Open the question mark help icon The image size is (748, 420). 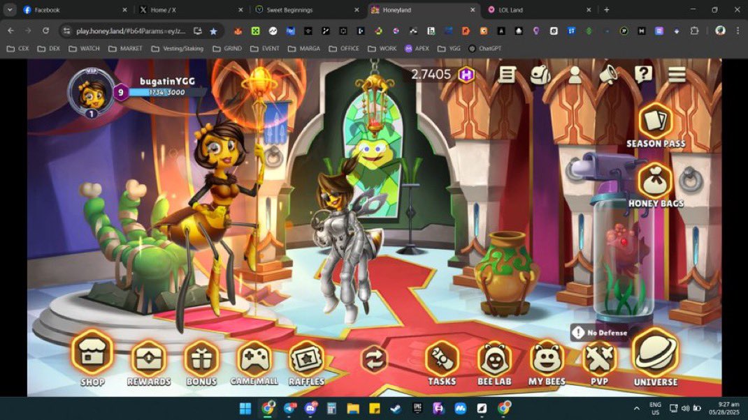pos(643,74)
